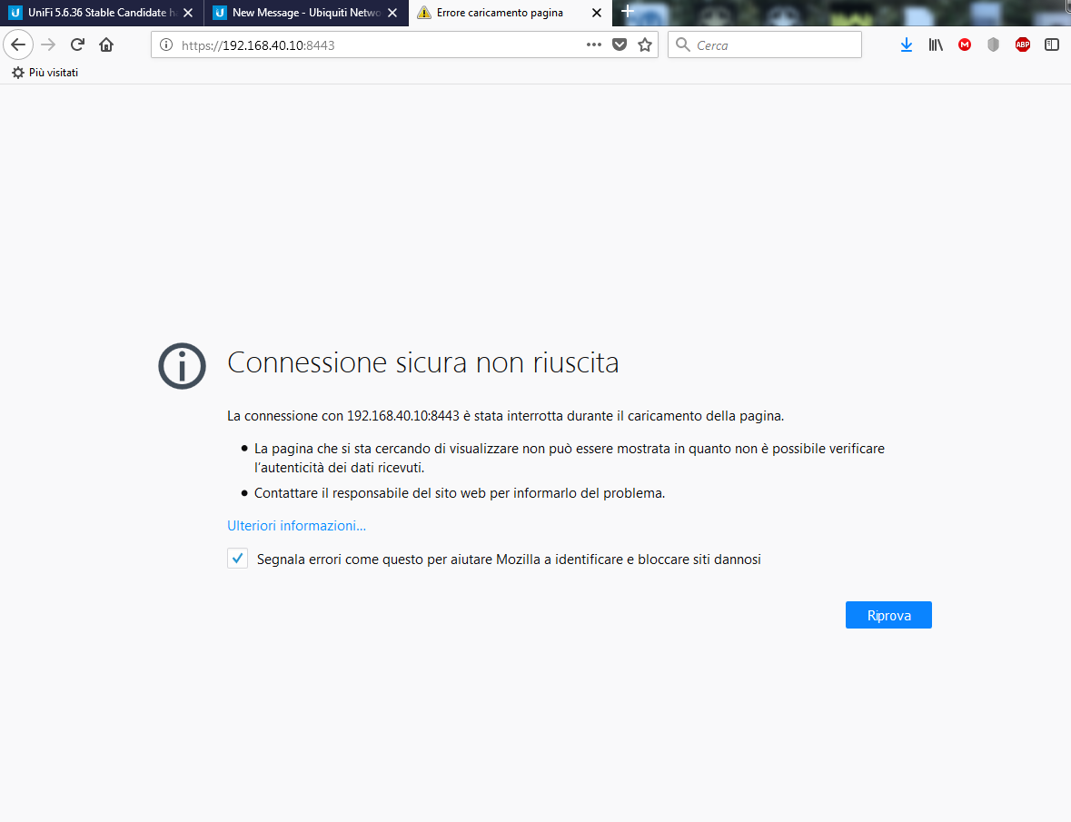The height and width of the screenshot is (822, 1071).
Task: Save page to Pocket
Action: coord(620,45)
